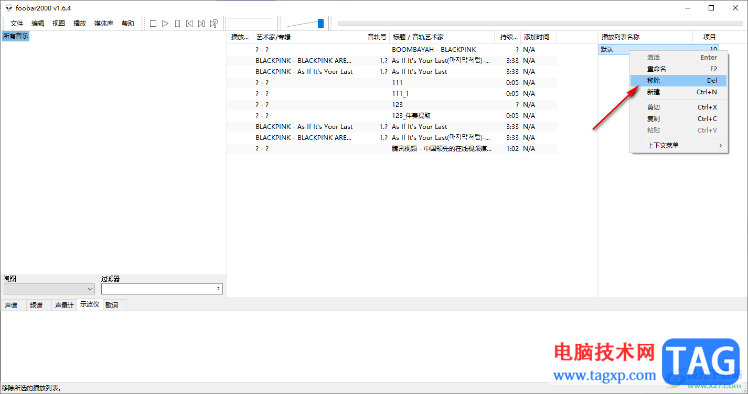Open the 视图 menu in the menu bar
The image size is (748, 394).
pyautogui.click(x=59, y=24)
